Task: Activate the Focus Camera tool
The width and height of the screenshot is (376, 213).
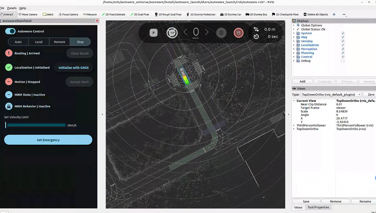Action: click(68, 14)
